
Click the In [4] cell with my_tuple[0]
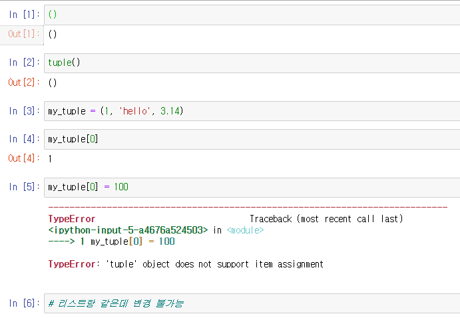(x=252, y=139)
